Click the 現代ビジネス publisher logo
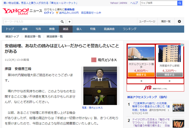This screenshot has width=189, height=128. pyautogui.click(x=104, y=60)
